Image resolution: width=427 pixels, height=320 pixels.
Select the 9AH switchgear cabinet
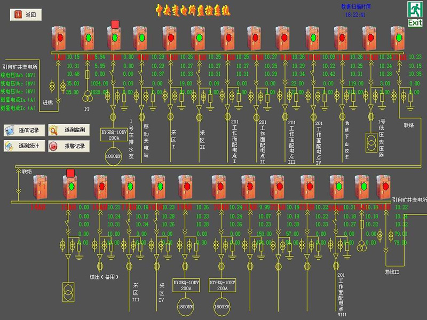point(282,38)
